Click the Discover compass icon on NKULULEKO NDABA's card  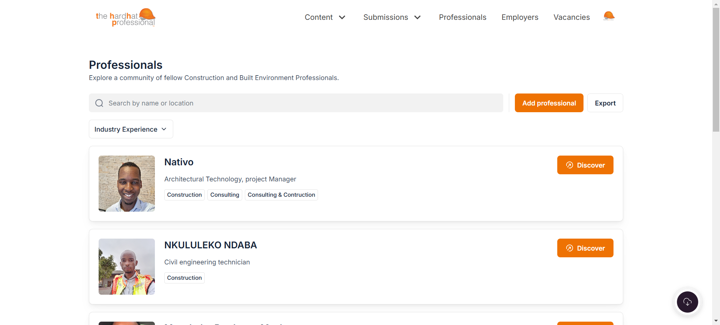(x=569, y=248)
